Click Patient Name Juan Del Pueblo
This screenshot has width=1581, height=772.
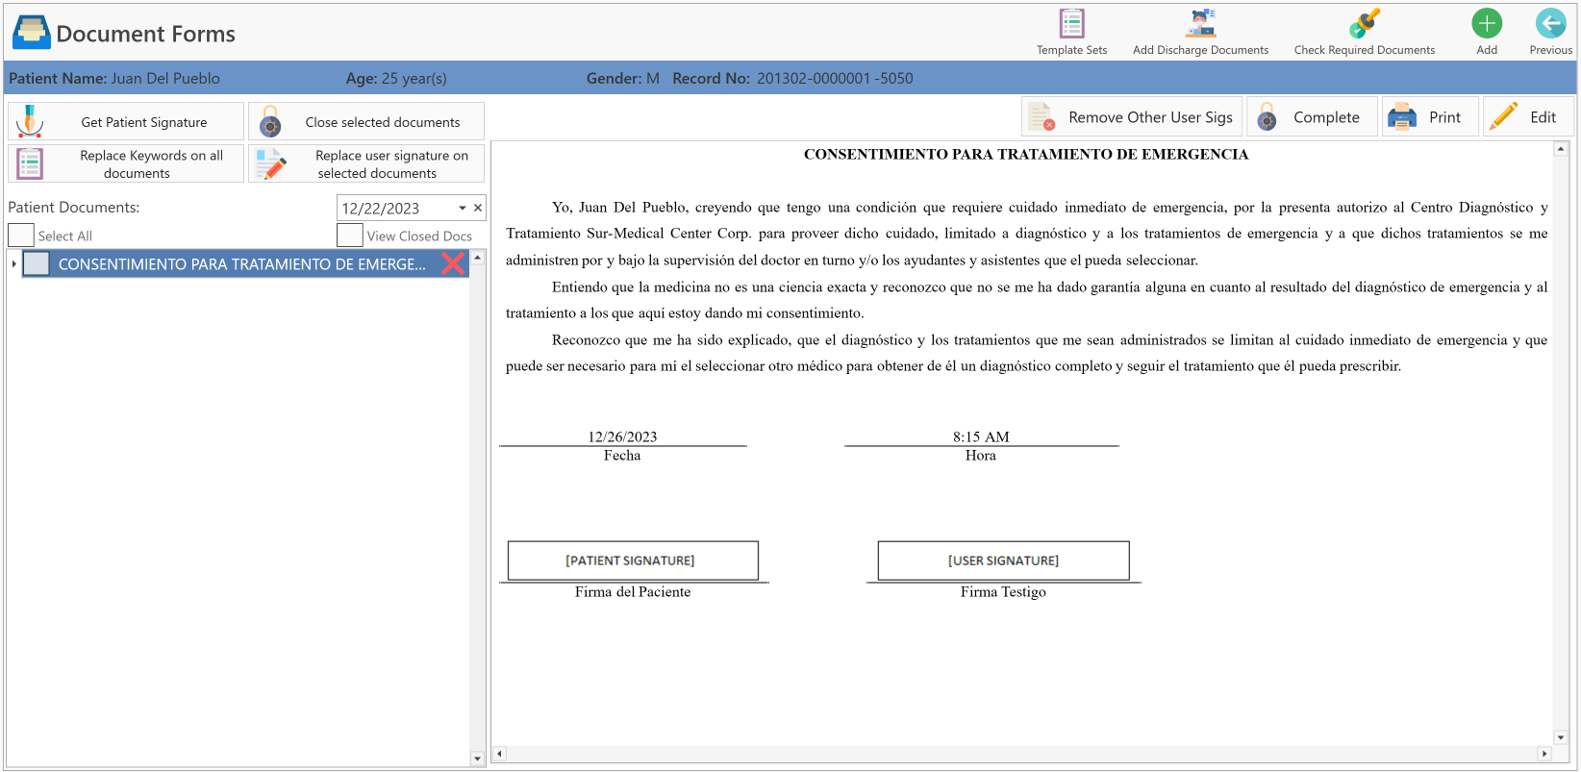[114, 79]
